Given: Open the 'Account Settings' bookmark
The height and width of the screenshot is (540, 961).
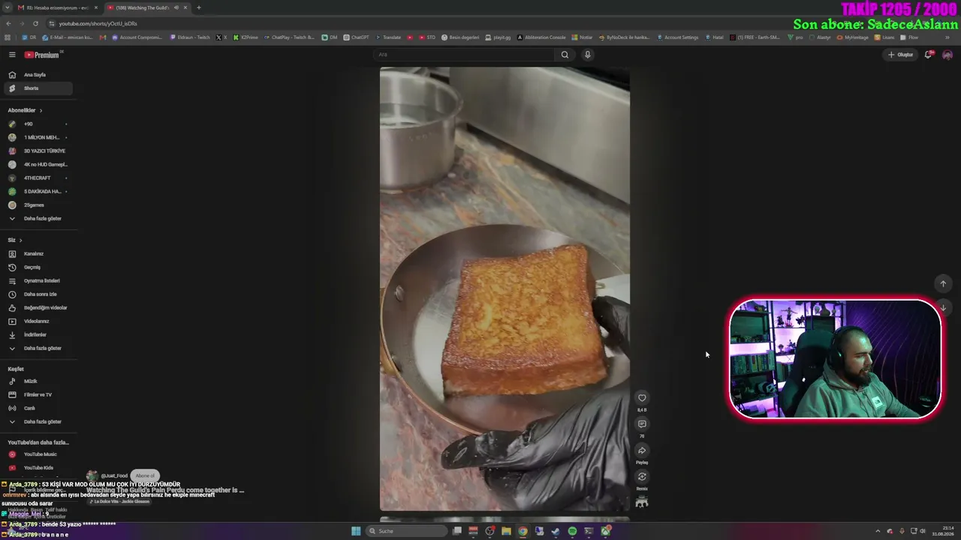Looking at the screenshot, I should (678, 37).
